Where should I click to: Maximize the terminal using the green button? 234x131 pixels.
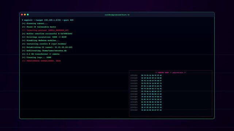tap(28, 15)
